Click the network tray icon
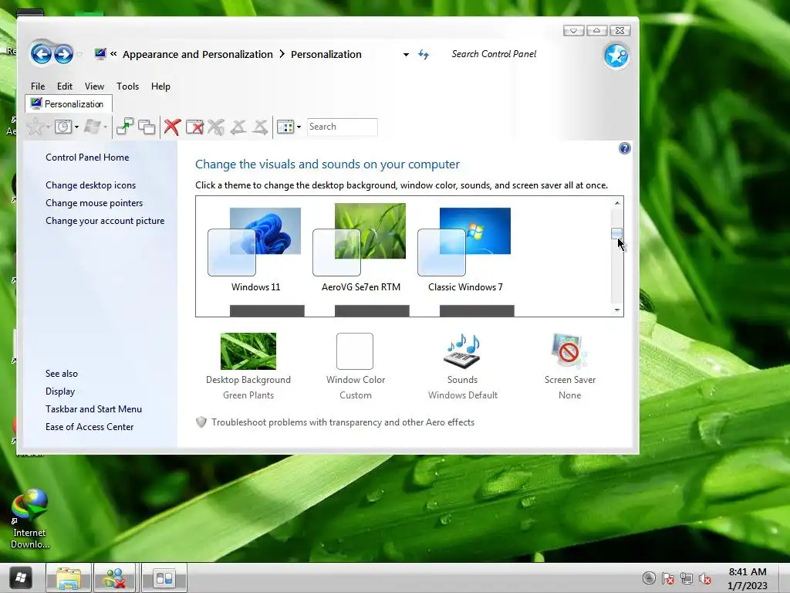790x593 pixels. coord(686,578)
